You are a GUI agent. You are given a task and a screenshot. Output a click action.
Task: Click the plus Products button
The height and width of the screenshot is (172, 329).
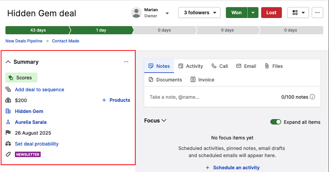coord(116,100)
